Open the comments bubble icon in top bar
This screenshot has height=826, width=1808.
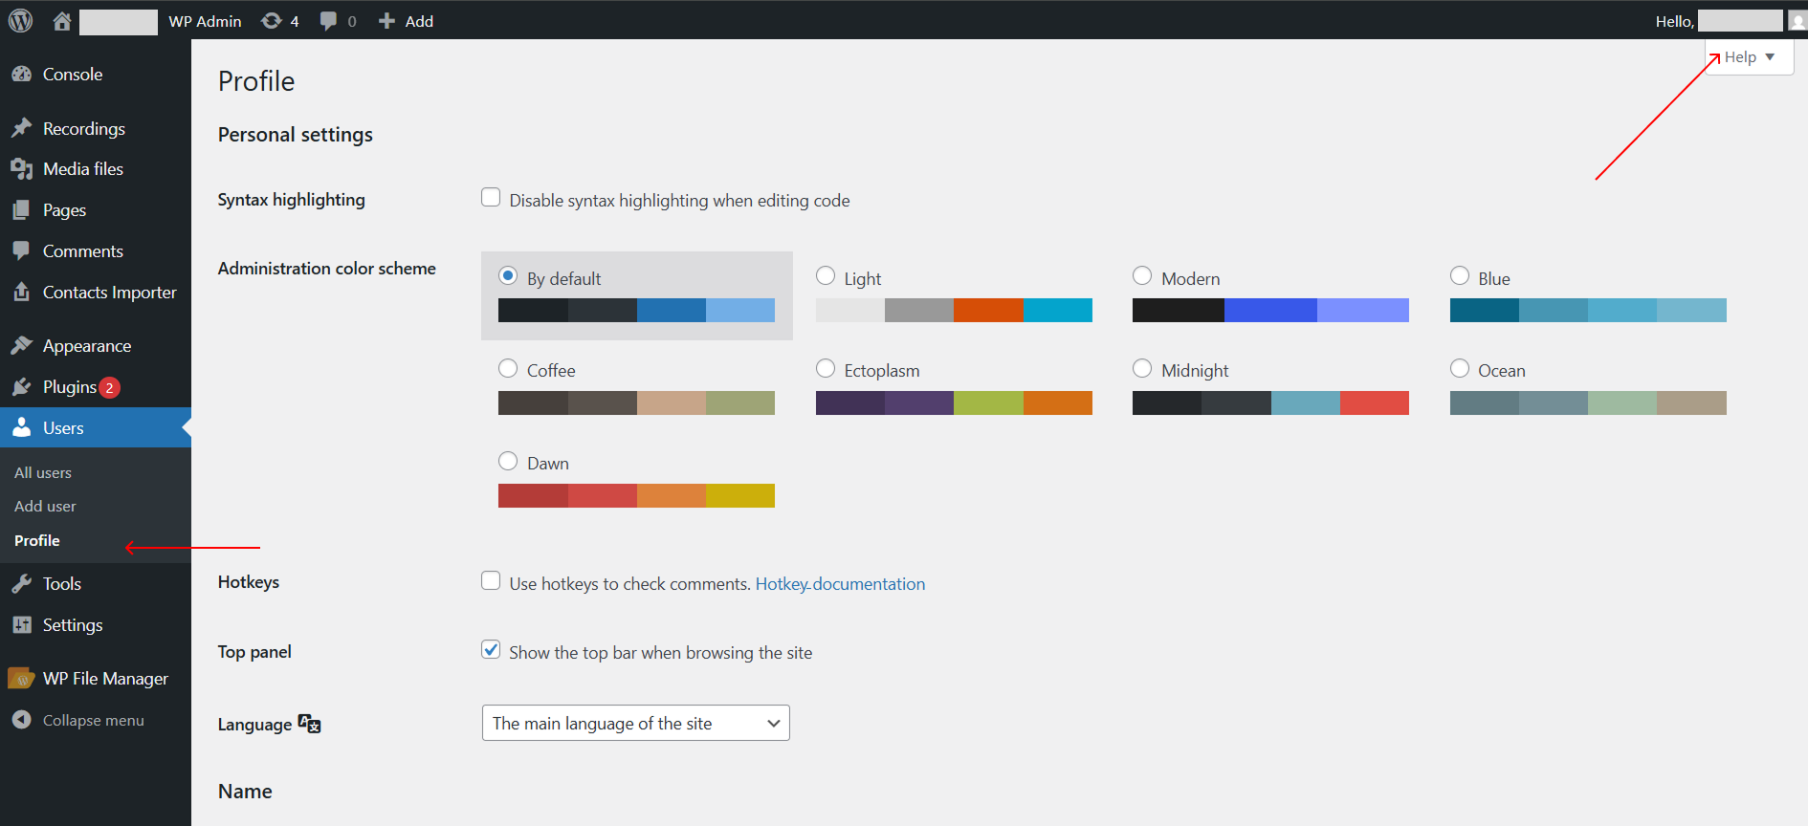(328, 21)
